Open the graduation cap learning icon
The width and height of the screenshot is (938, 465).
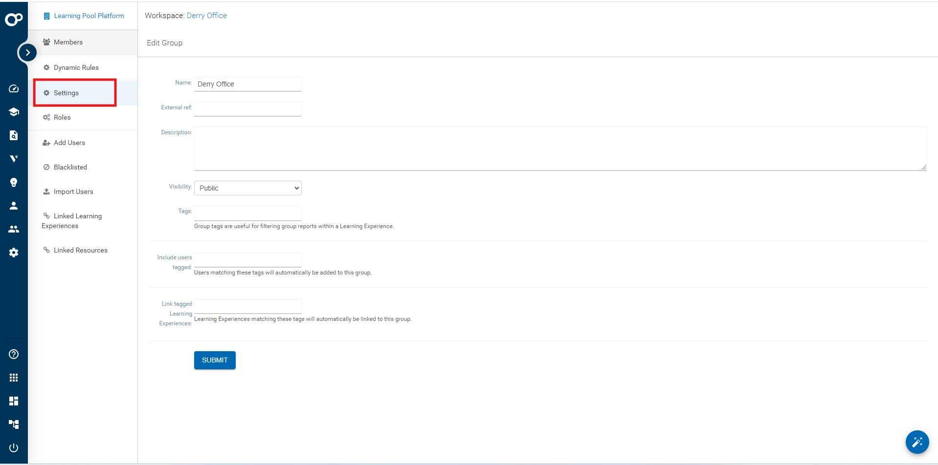point(14,112)
